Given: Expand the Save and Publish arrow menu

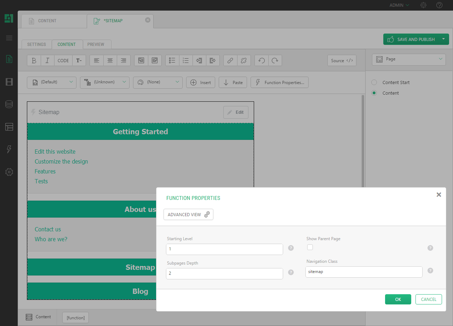Looking at the screenshot, I should pyautogui.click(x=443, y=39).
